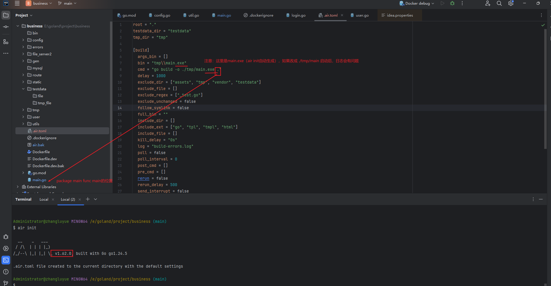This screenshot has width=551, height=286.
Task: Close the Local terminal tab
Action: tap(53, 200)
